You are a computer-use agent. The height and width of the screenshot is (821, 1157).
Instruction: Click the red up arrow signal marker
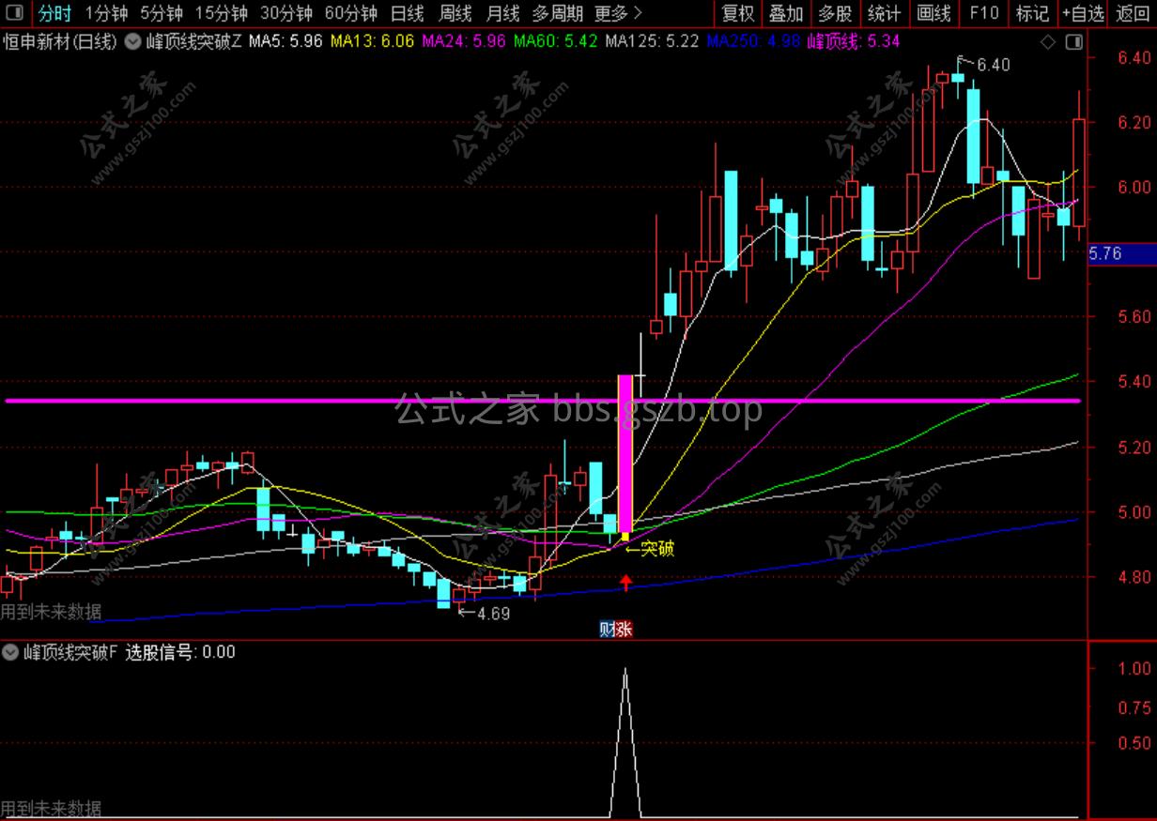click(x=625, y=584)
